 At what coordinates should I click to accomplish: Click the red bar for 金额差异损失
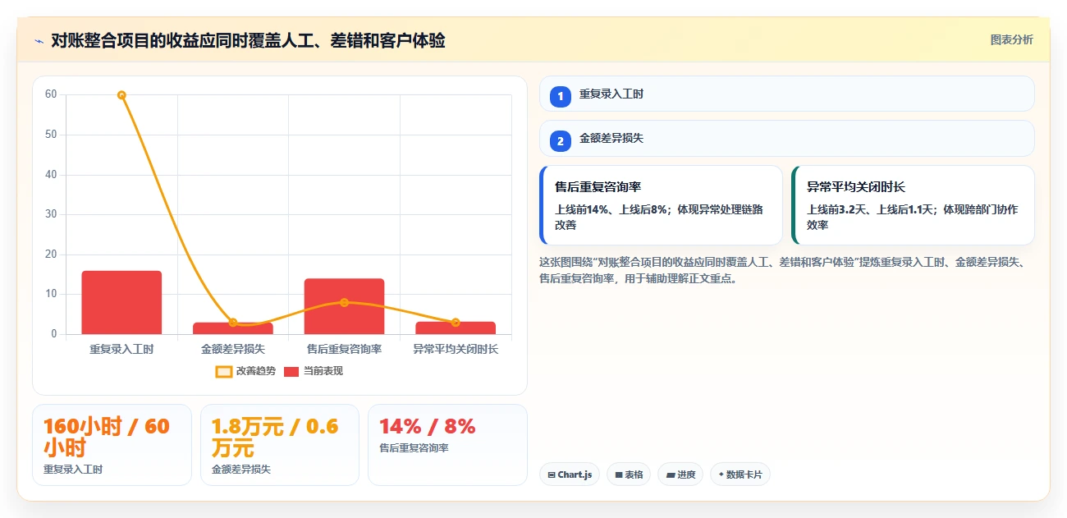tap(233, 328)
